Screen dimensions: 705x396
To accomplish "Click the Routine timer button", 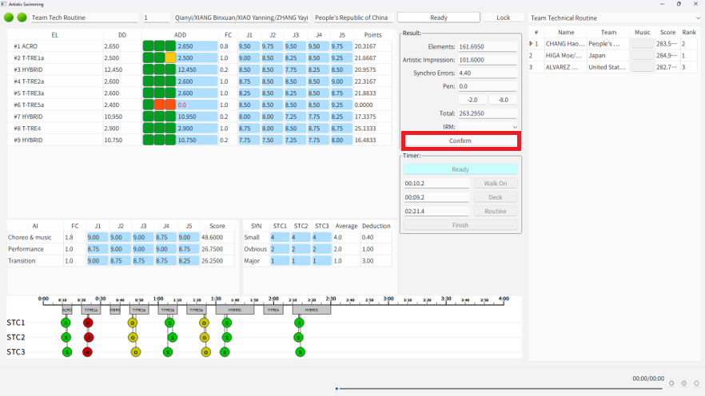I will [495, 211].
